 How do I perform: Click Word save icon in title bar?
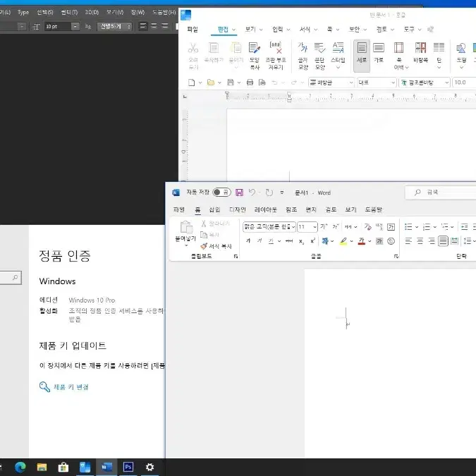tap(239, 192)
